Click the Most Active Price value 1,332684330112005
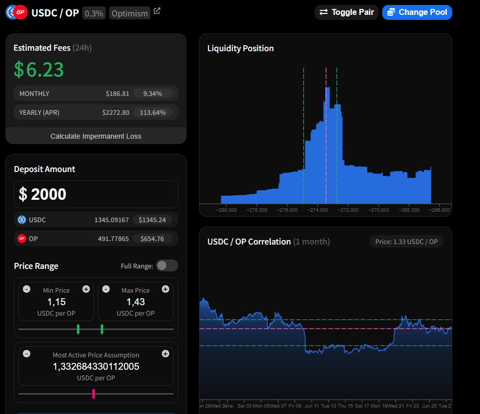This screenshot has width=480, height=414. tap(96, 366)
